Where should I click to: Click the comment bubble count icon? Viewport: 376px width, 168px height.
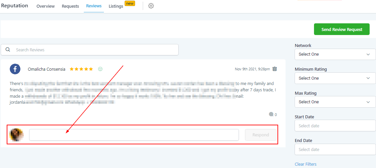tap(271, 114)
